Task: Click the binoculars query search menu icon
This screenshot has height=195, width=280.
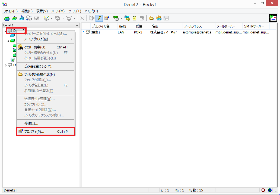Action: (x=20, y=47)
